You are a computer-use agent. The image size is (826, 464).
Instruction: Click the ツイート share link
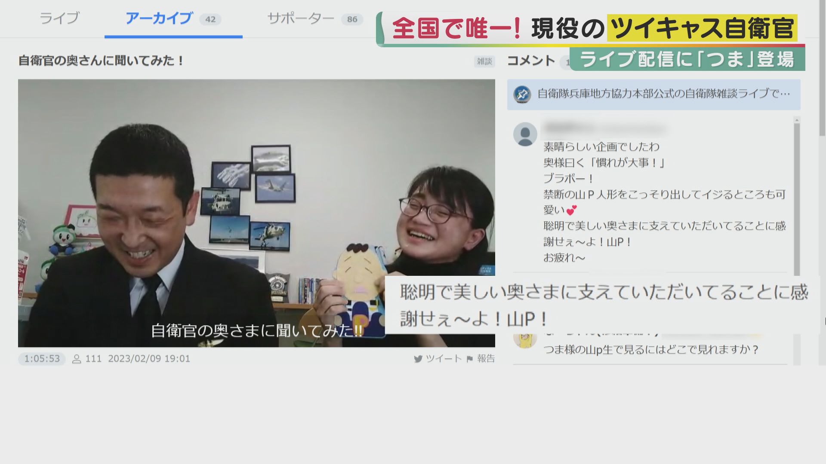pyautogui.click(x=444, y=359)
